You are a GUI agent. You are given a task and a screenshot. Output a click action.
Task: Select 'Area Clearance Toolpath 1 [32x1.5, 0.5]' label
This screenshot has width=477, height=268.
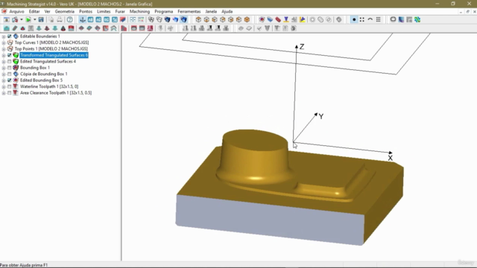[x=56, y=92]
